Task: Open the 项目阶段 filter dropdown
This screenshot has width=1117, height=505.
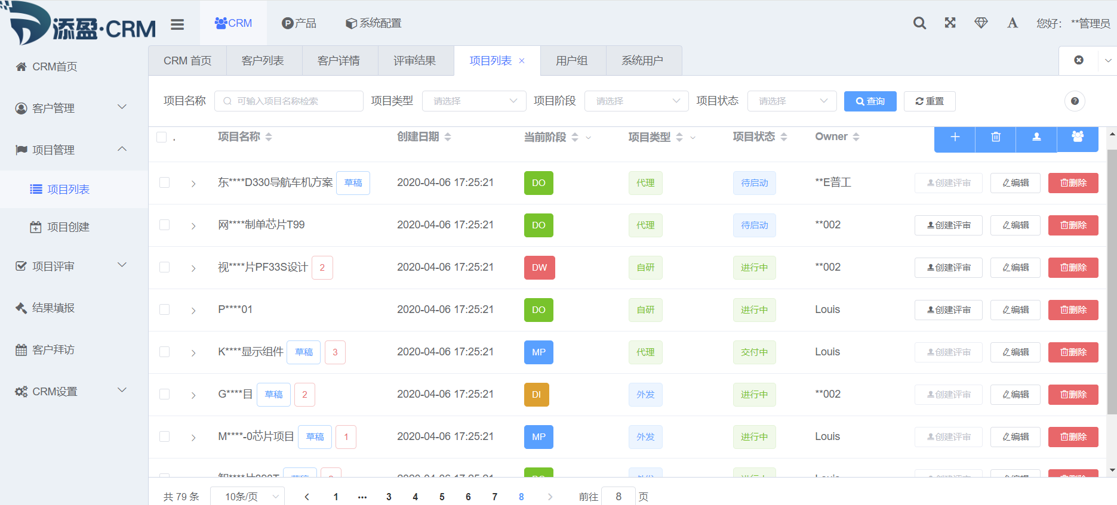Action: point(636,101)
